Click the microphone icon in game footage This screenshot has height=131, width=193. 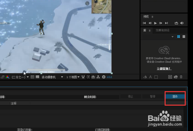[x=87, y=3]
